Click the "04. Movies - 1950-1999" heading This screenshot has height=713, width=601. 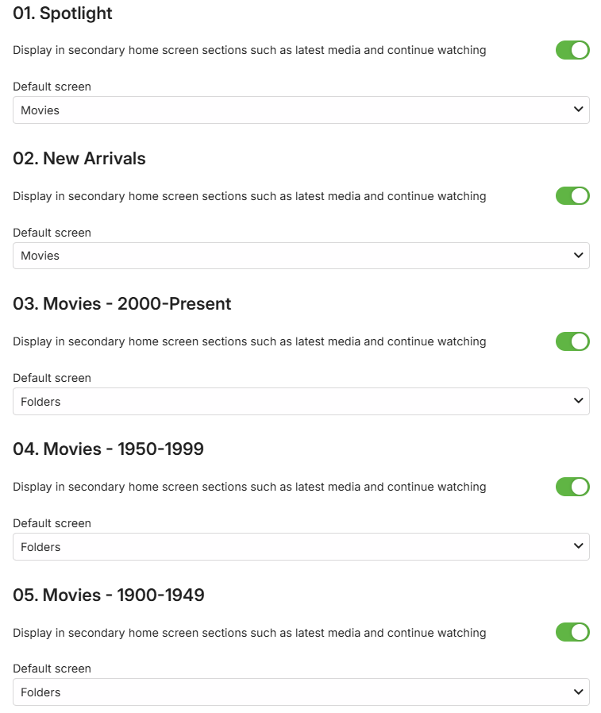click(x=109, y=449)
